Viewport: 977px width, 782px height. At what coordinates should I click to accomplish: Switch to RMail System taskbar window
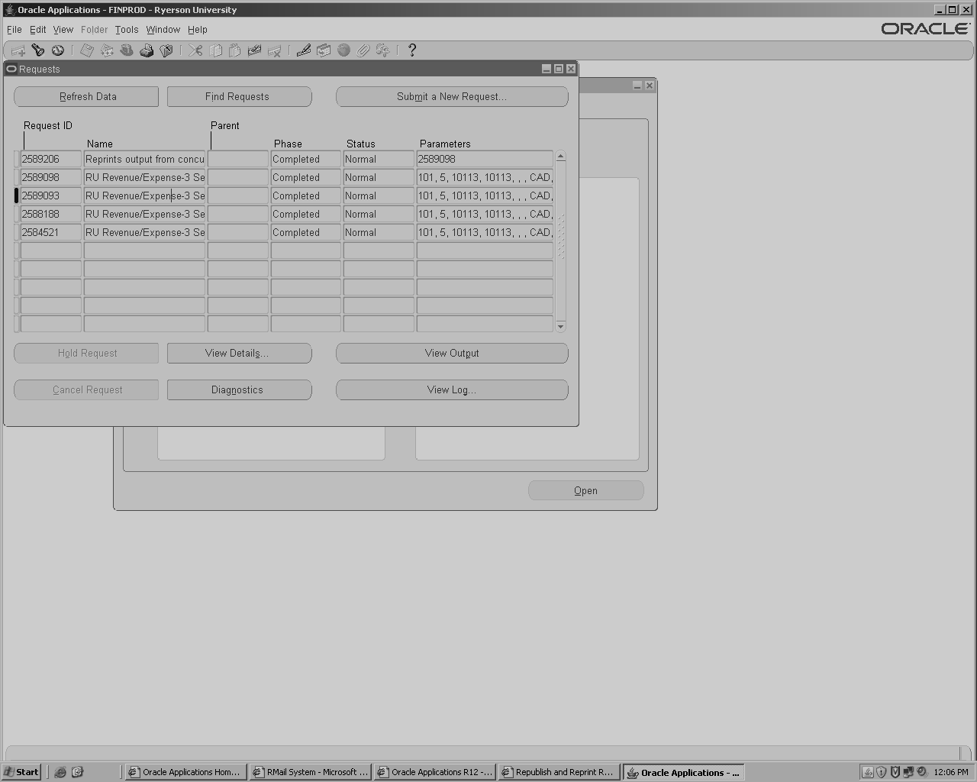(311, 772)
